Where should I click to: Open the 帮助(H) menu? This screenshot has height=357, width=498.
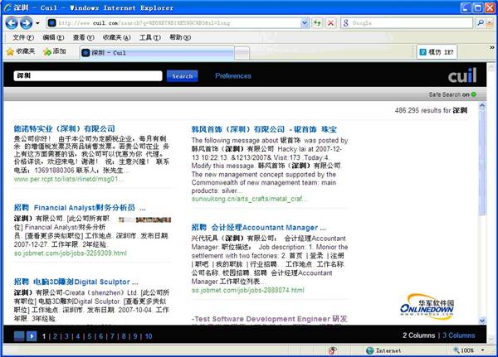click(x=180, y=37)
